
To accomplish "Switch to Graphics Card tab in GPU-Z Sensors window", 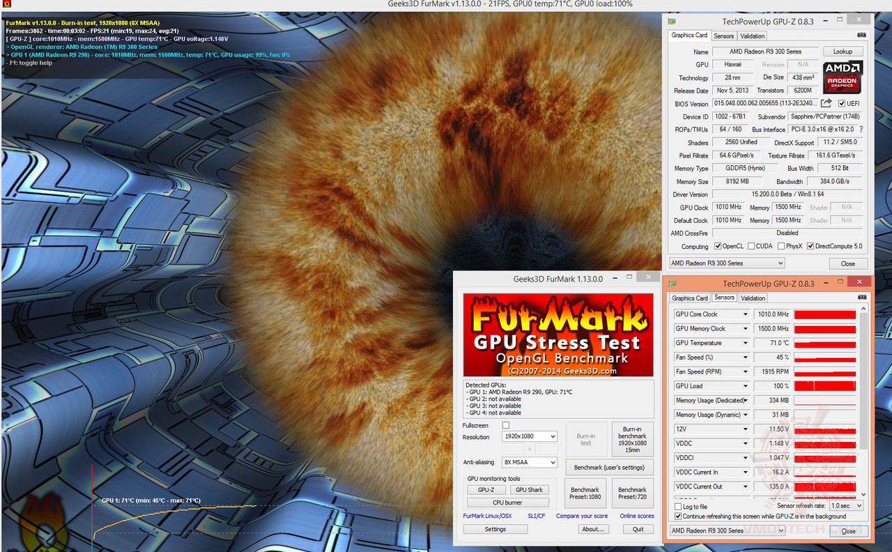I will click(689, 298).
